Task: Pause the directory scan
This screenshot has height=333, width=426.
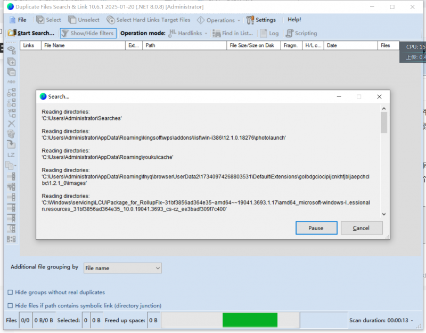Action: 316,228
